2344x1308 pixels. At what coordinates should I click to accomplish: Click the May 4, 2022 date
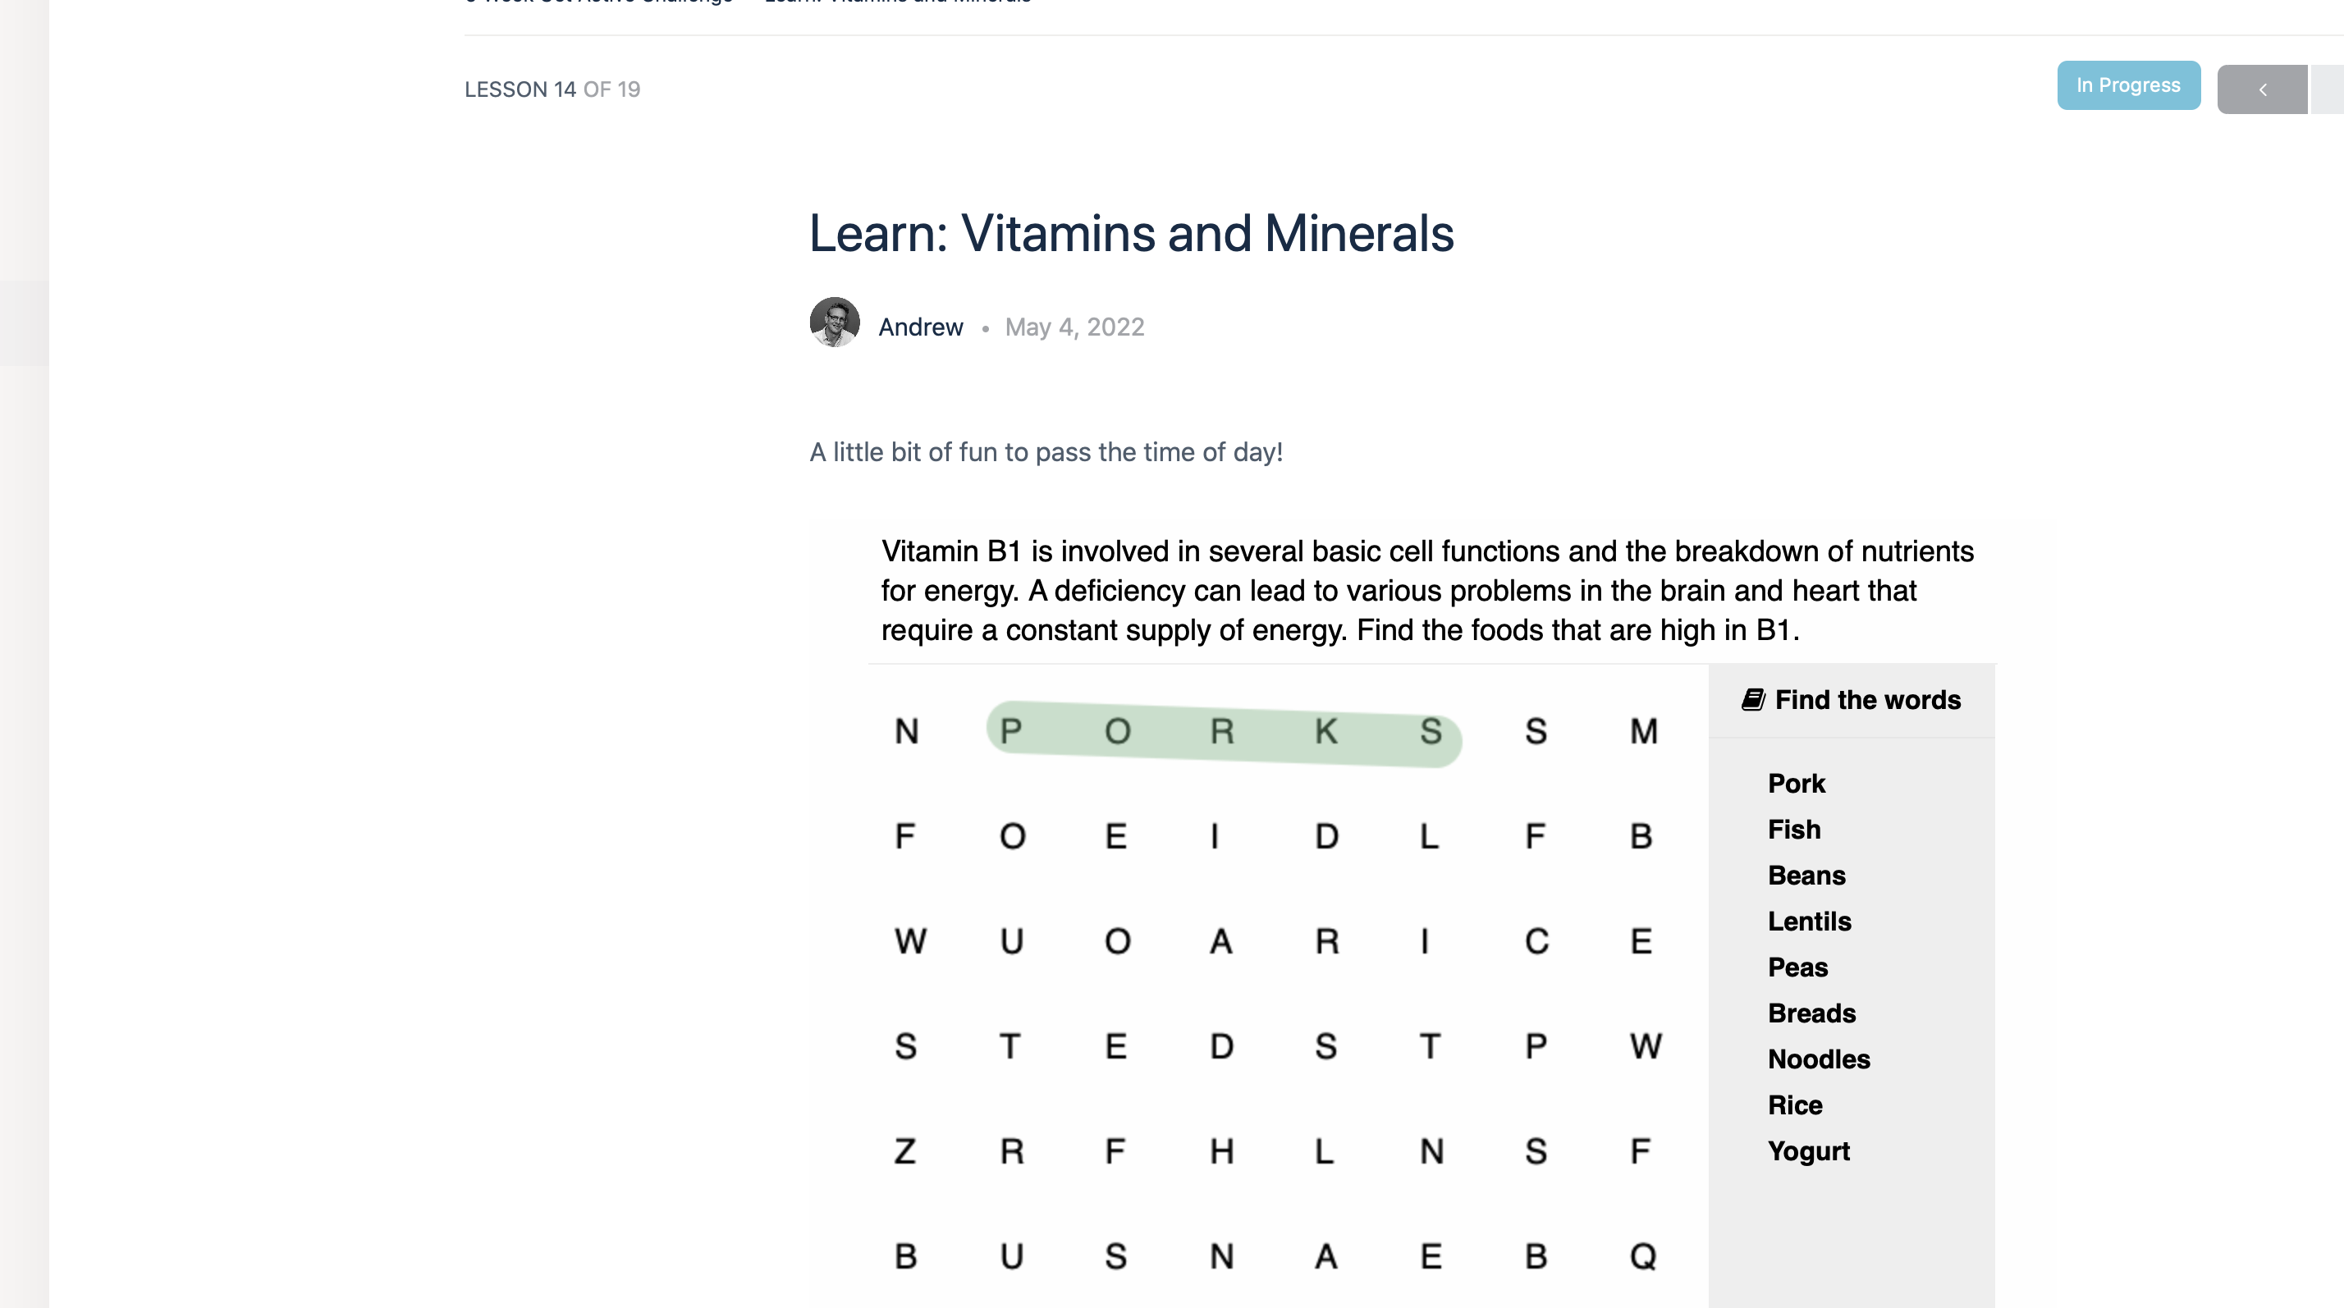(x=1074, y=327)
